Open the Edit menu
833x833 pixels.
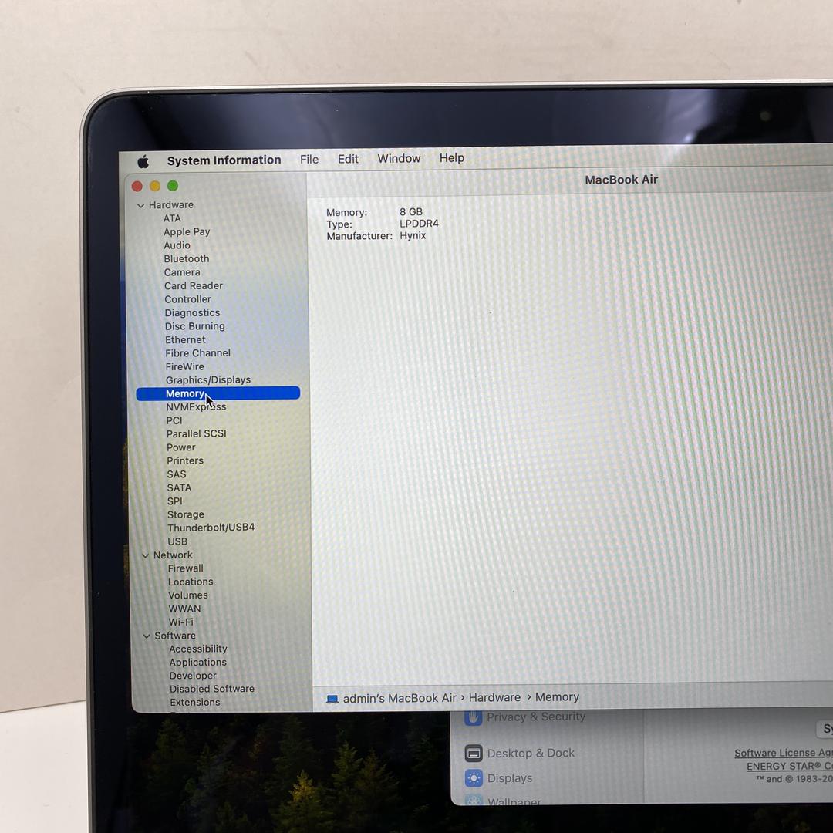pos(348,159)
